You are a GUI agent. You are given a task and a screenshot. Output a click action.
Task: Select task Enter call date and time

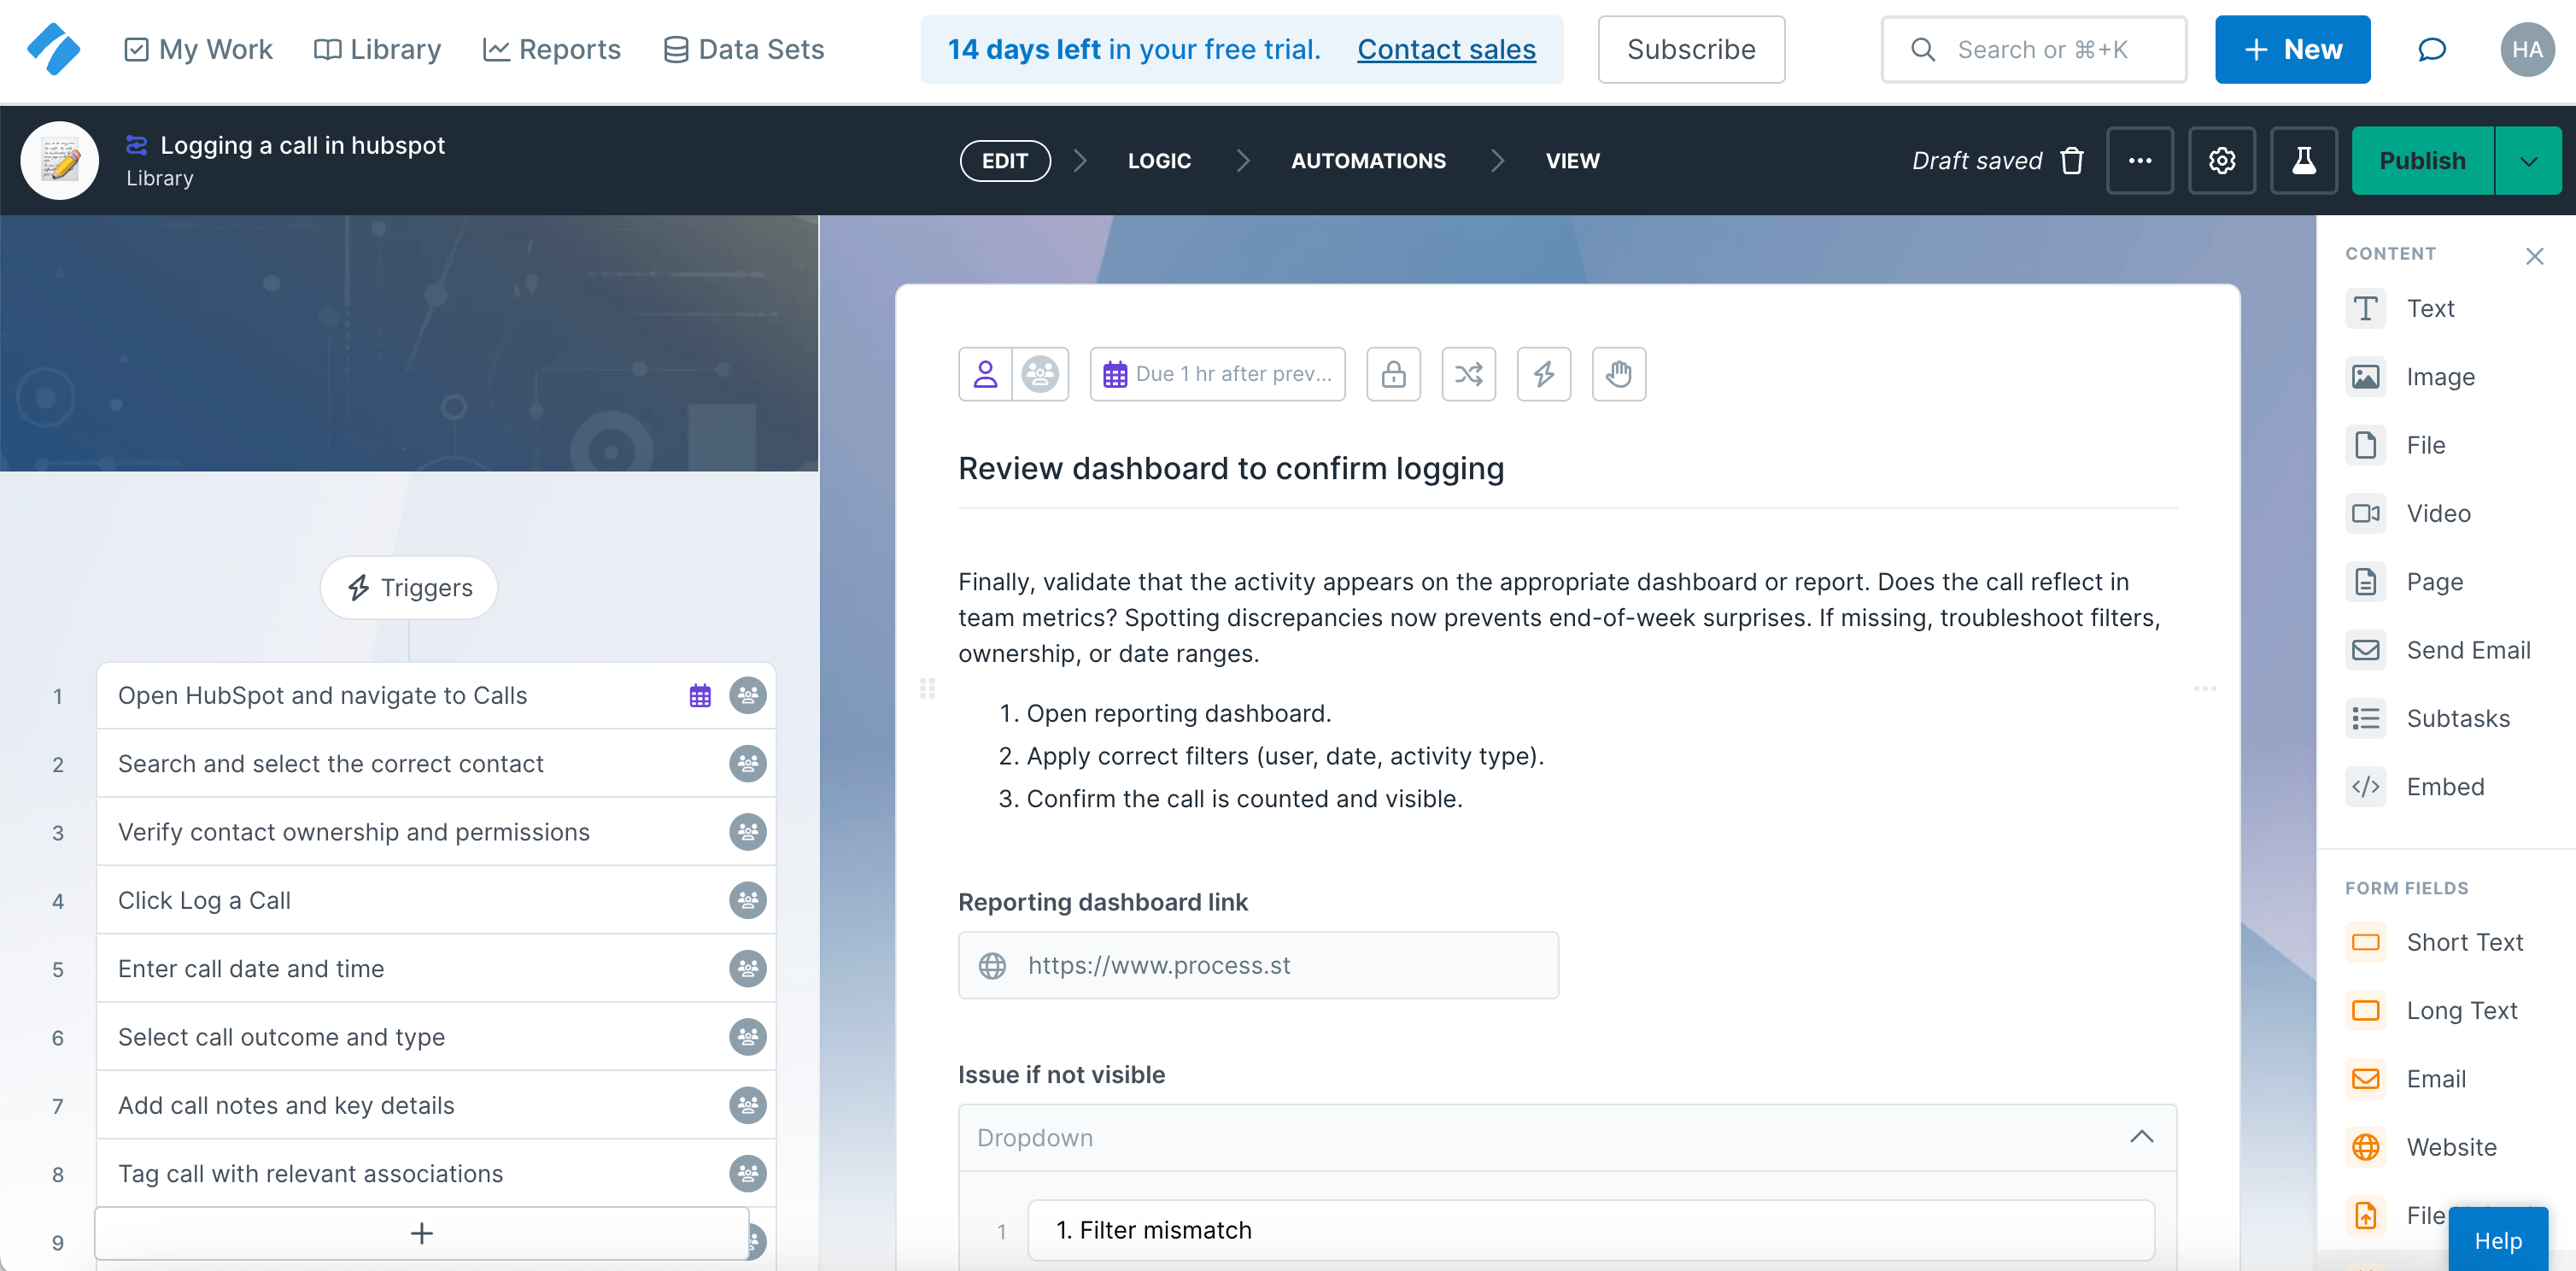(x=436, y=969)
